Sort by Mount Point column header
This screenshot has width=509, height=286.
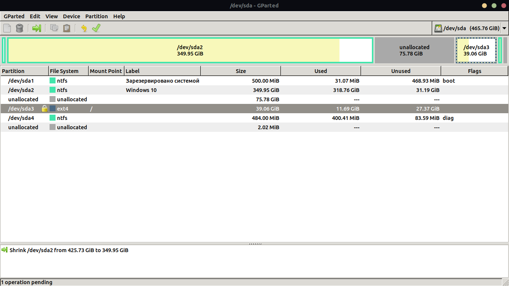[106, 71]
